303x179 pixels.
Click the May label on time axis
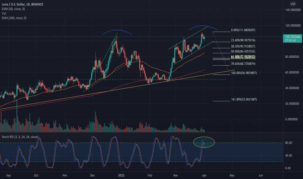pos(232,175)
